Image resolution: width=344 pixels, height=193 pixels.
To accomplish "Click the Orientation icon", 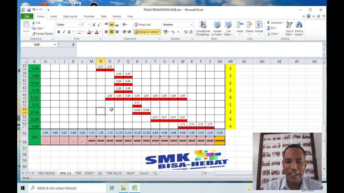I will 125,25.
